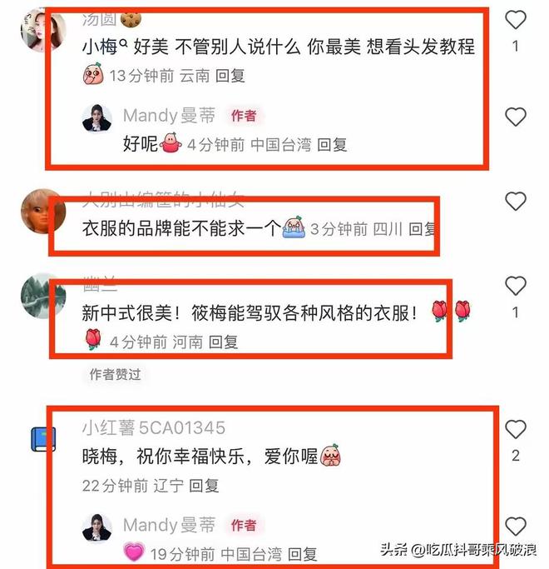Screen dimensions: 549x569
Task: Reply to the 22分钟前 辽宁 comment
Action: [204, 486]
